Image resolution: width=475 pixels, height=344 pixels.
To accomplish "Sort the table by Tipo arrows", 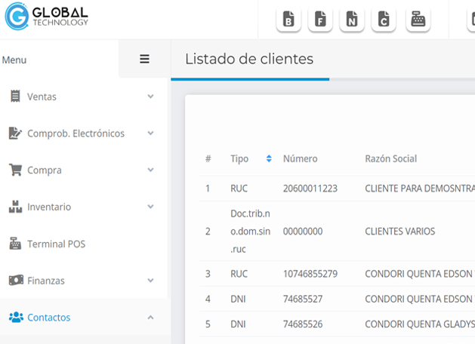I will pos(269,158).
